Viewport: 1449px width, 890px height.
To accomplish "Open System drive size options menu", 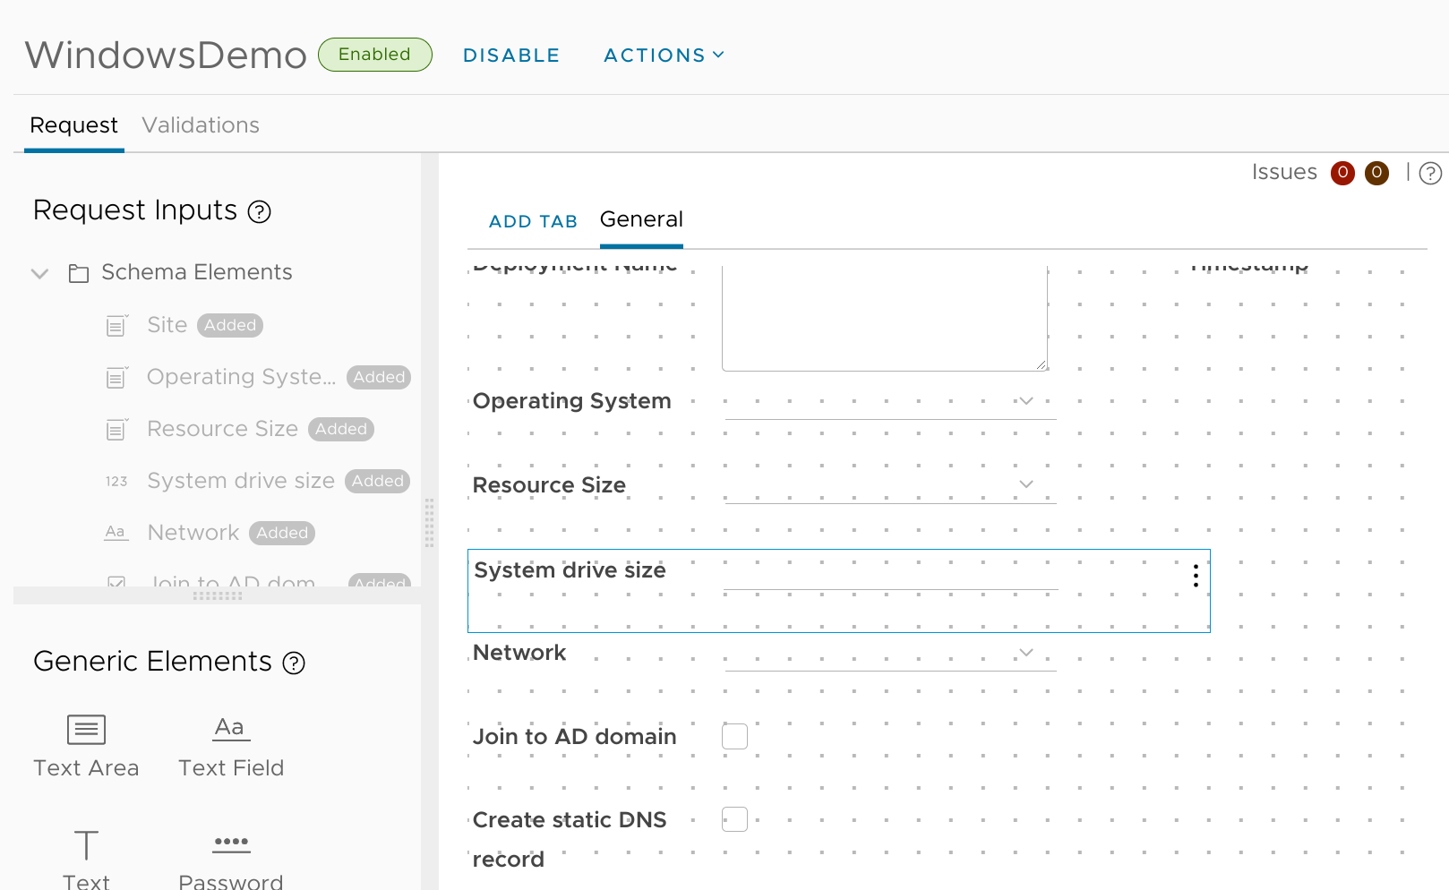I will click(x=1196, y=576).
